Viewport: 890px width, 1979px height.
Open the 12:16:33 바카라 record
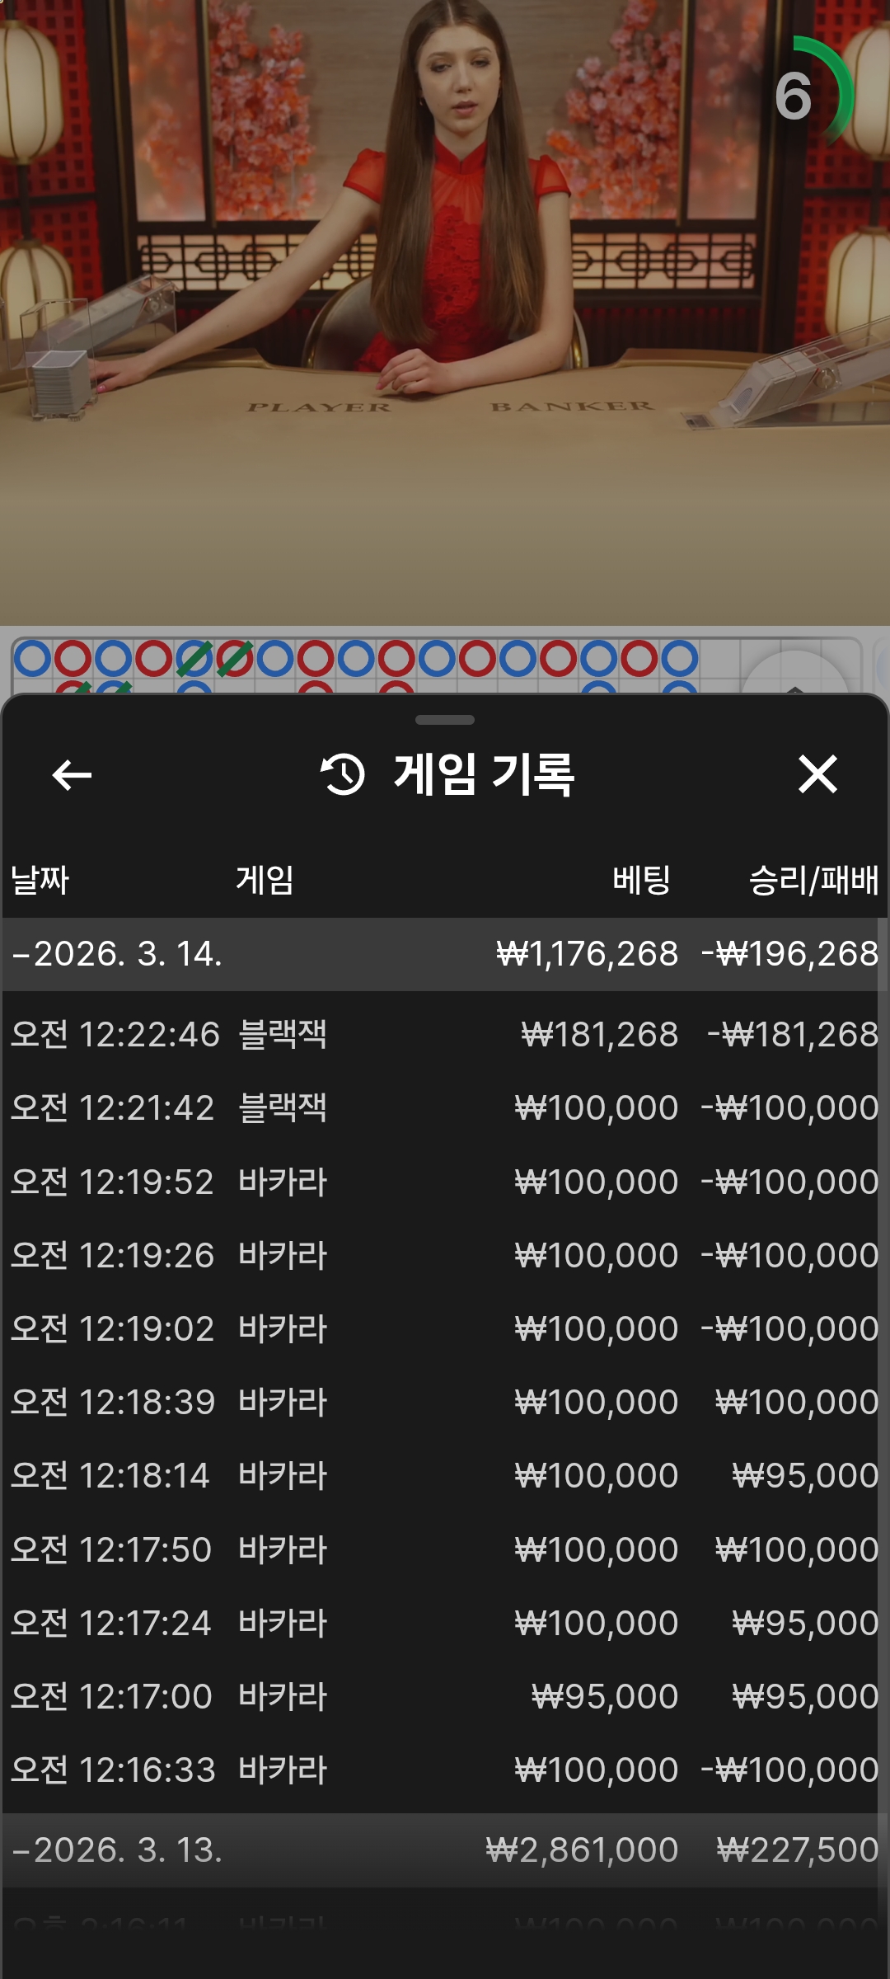click(445, 1770)
